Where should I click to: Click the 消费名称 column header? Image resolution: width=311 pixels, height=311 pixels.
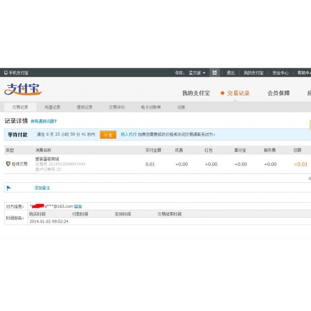[x=43, y=150]
